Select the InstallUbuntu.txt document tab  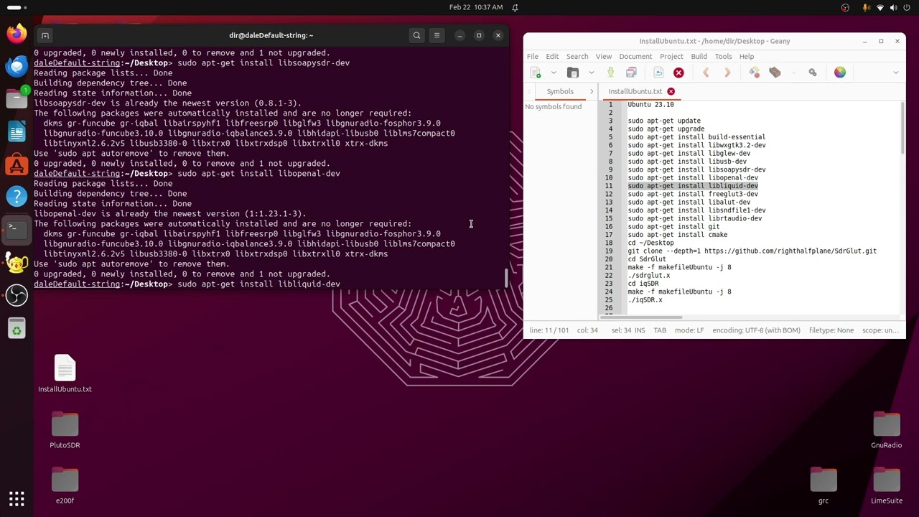pos(635,91)
